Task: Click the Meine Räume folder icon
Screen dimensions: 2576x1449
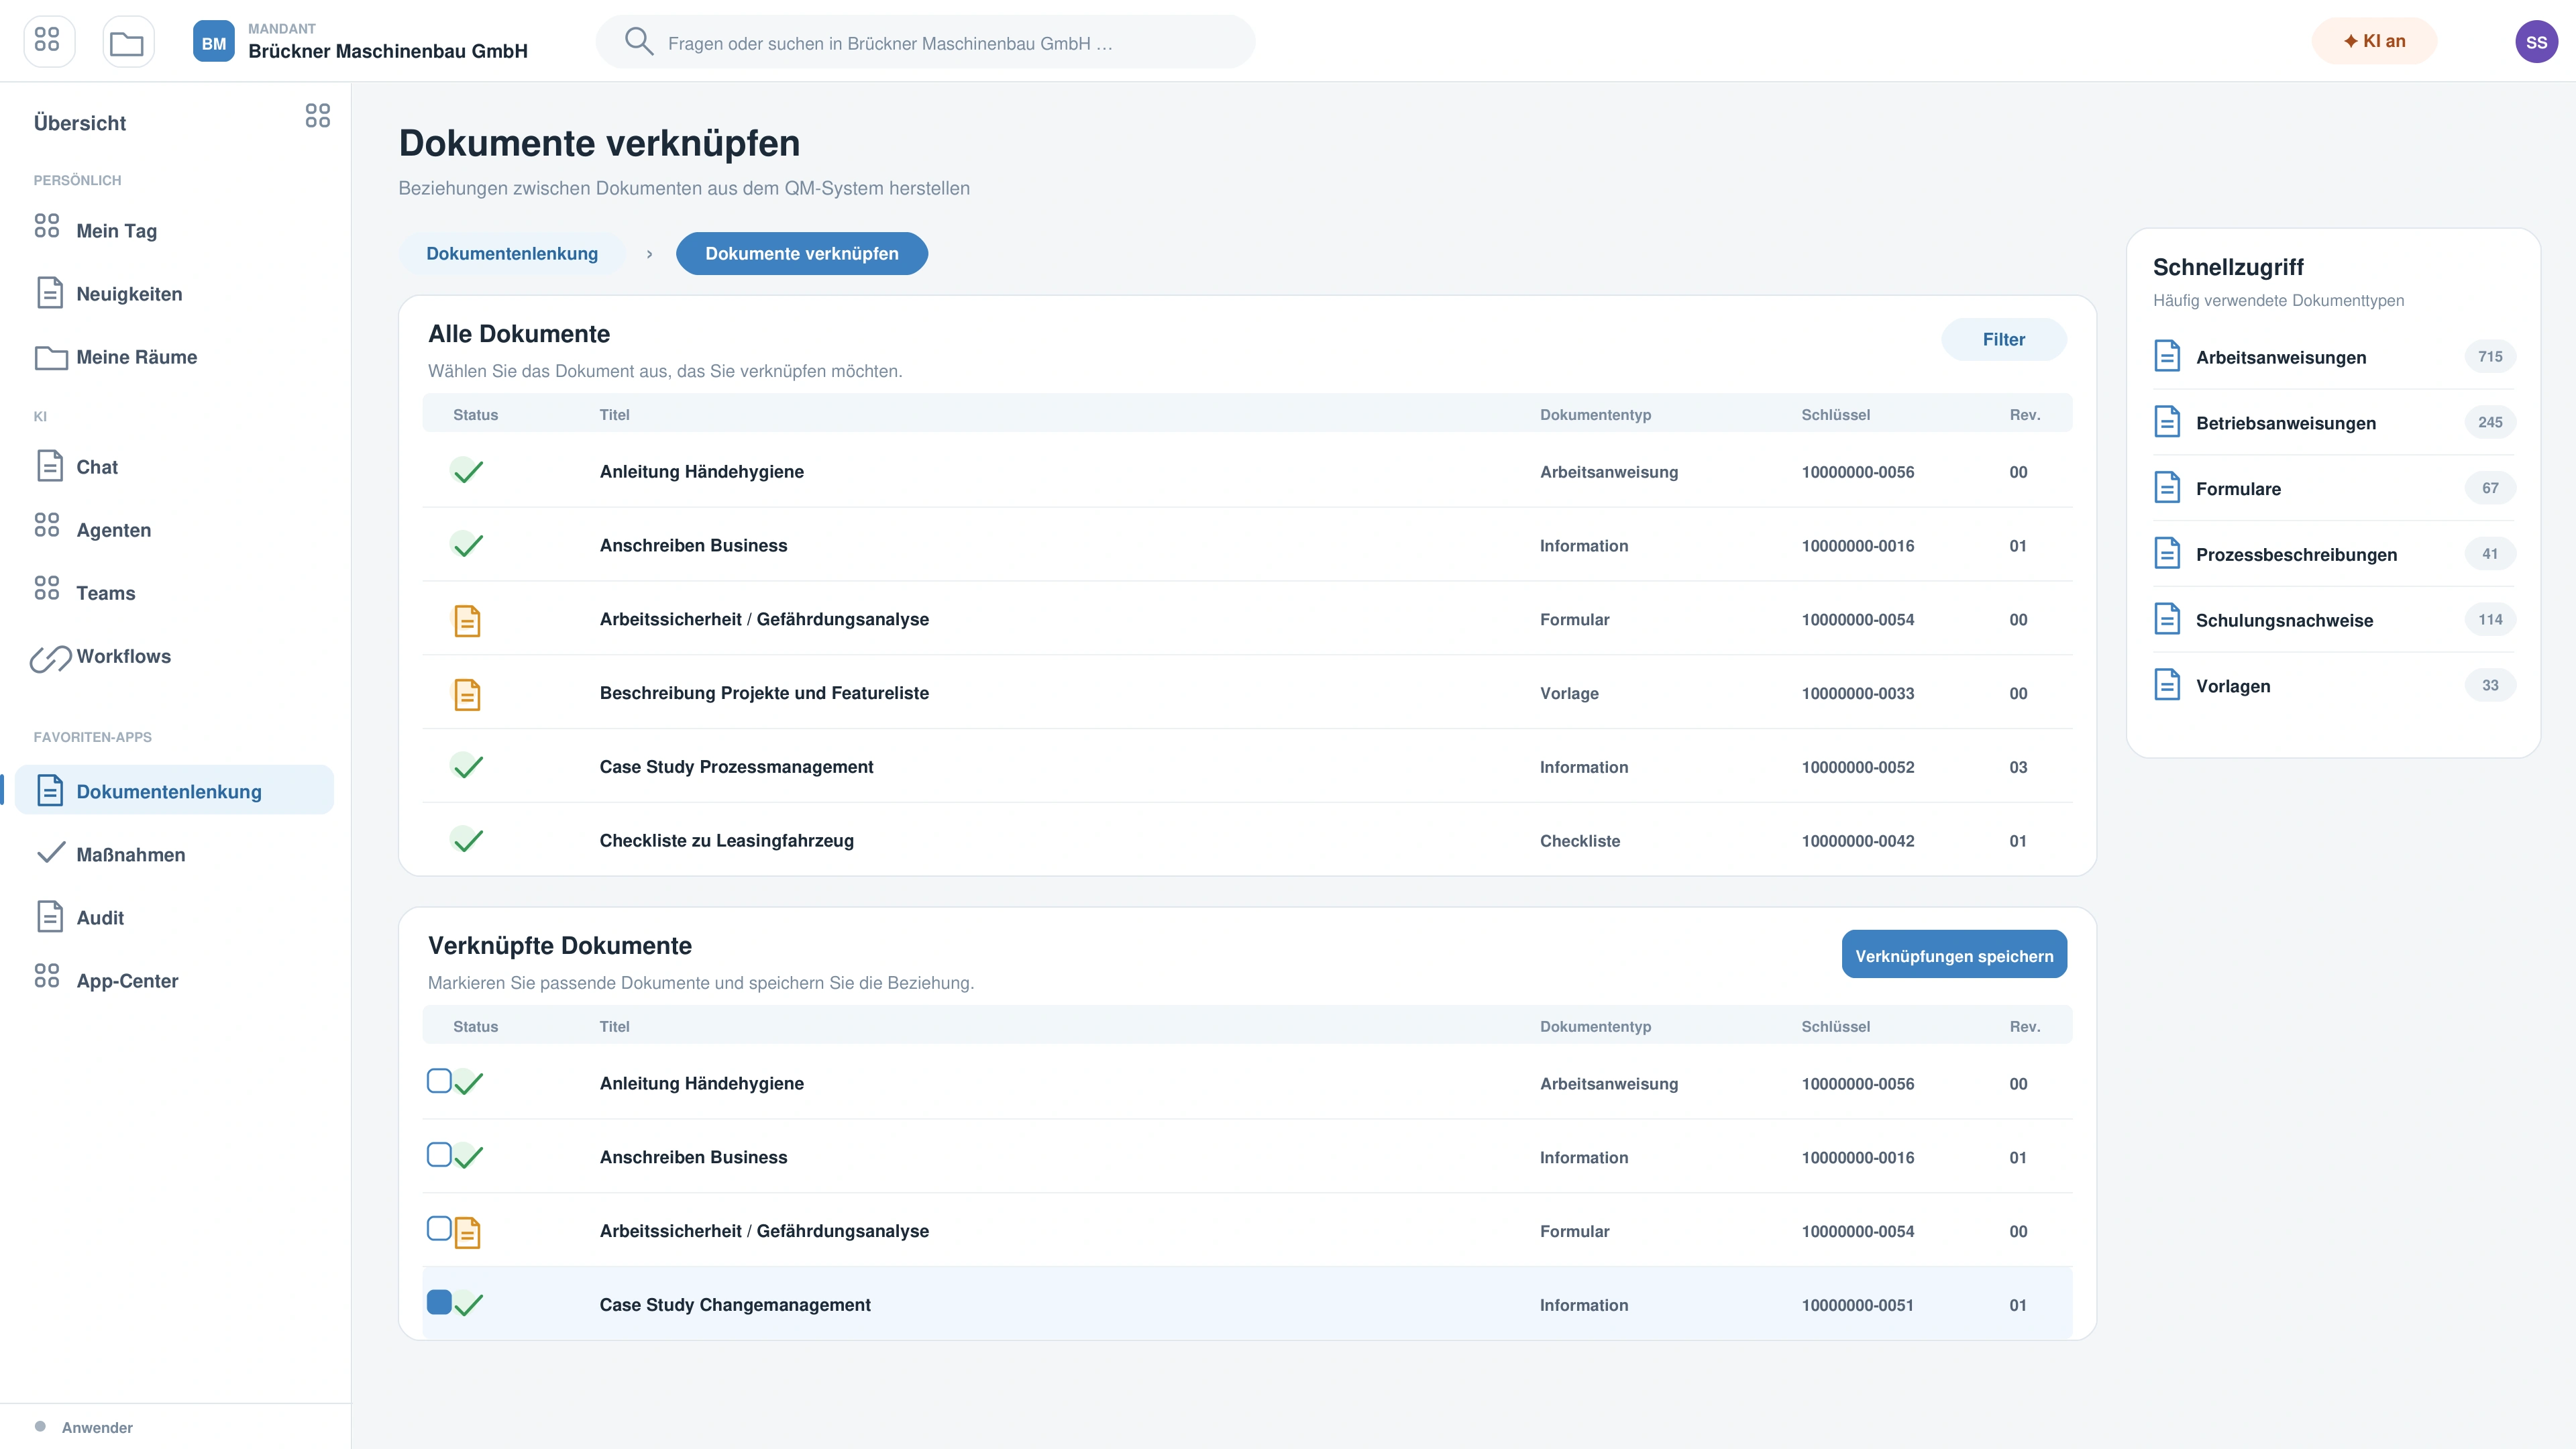Action: coord(51,357)
